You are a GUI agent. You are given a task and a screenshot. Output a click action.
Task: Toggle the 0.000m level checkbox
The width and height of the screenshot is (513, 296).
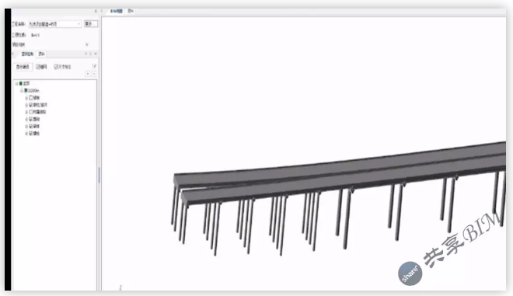26,91
